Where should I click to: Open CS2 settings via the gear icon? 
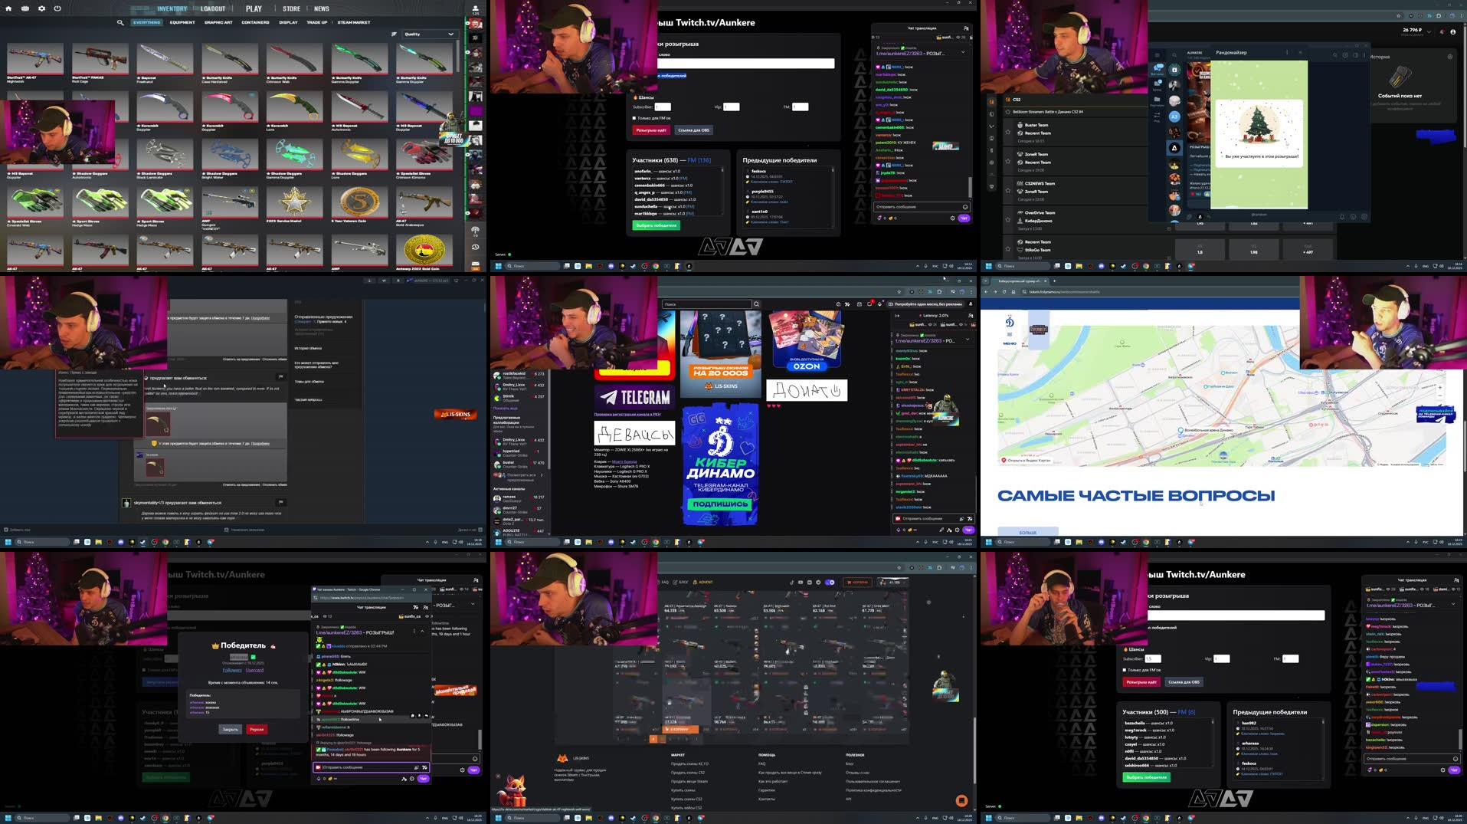tap(43, 8)
